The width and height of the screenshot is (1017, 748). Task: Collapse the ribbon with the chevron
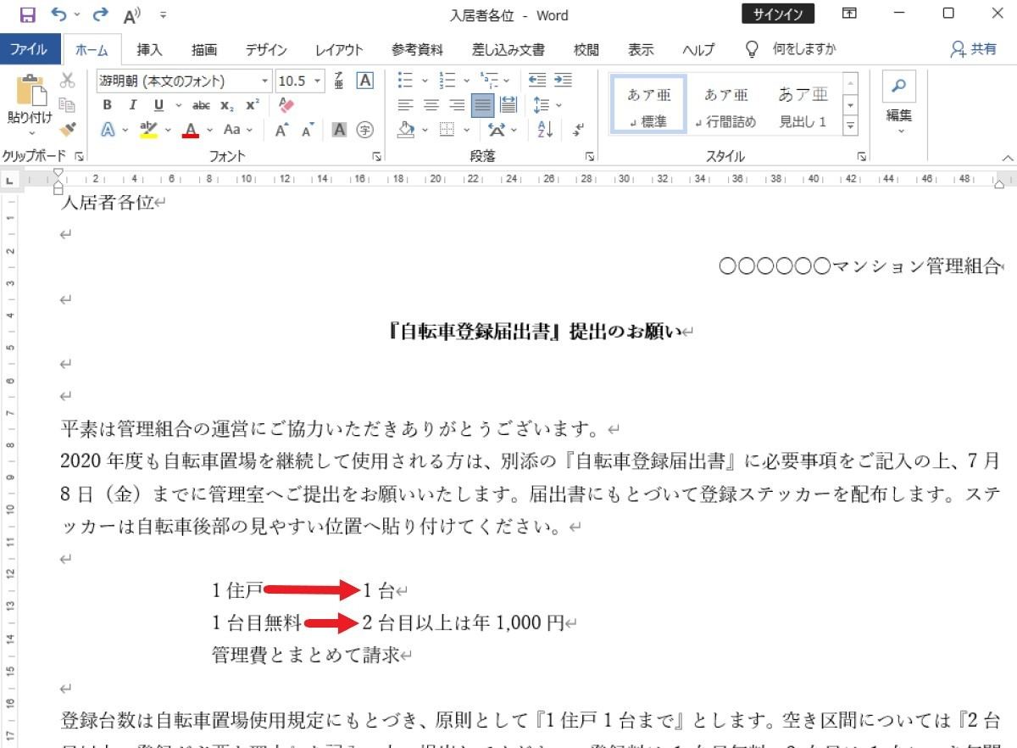coord(1008,158)
